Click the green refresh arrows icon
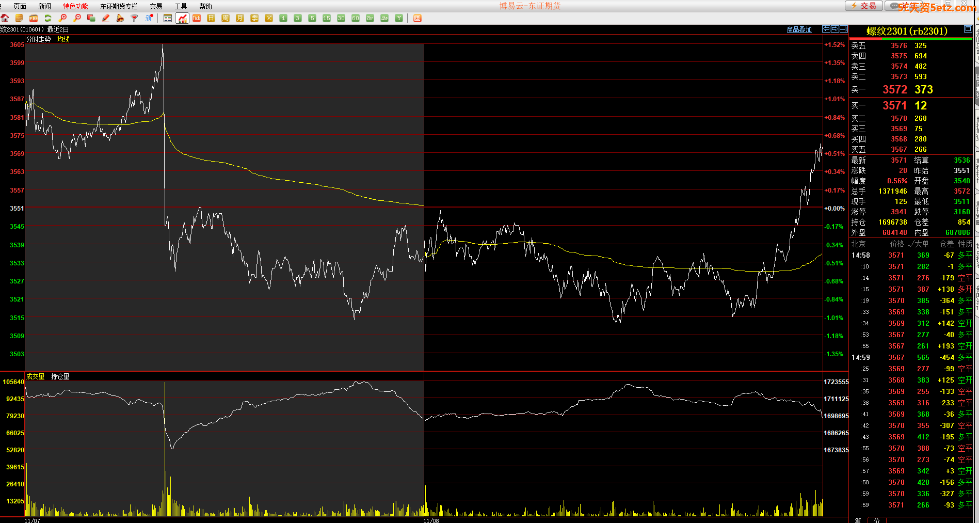The height and width of the screenshot is (523, 979). pos(48,18)
